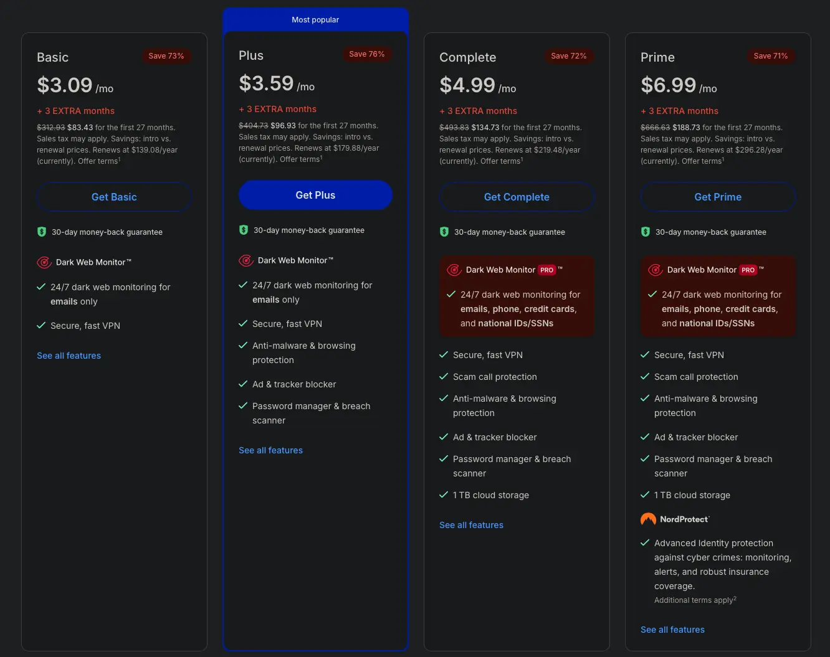Click the Dark Web Monitor icon in Plus
Screen dimensions: 830x657
[x=246, y=260]
